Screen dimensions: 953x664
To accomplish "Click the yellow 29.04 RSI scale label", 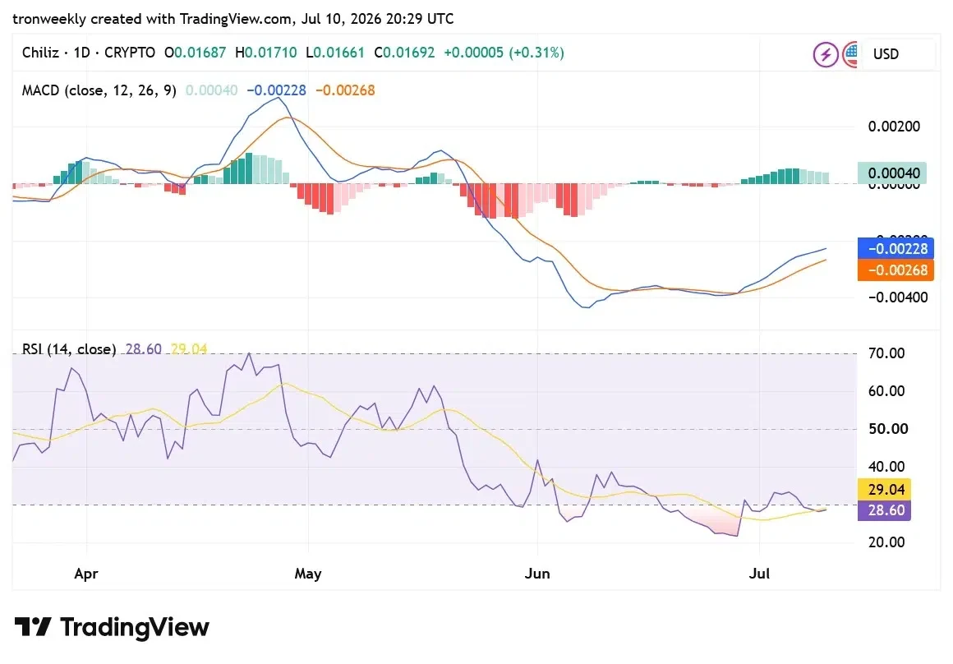I will [884, 490].
